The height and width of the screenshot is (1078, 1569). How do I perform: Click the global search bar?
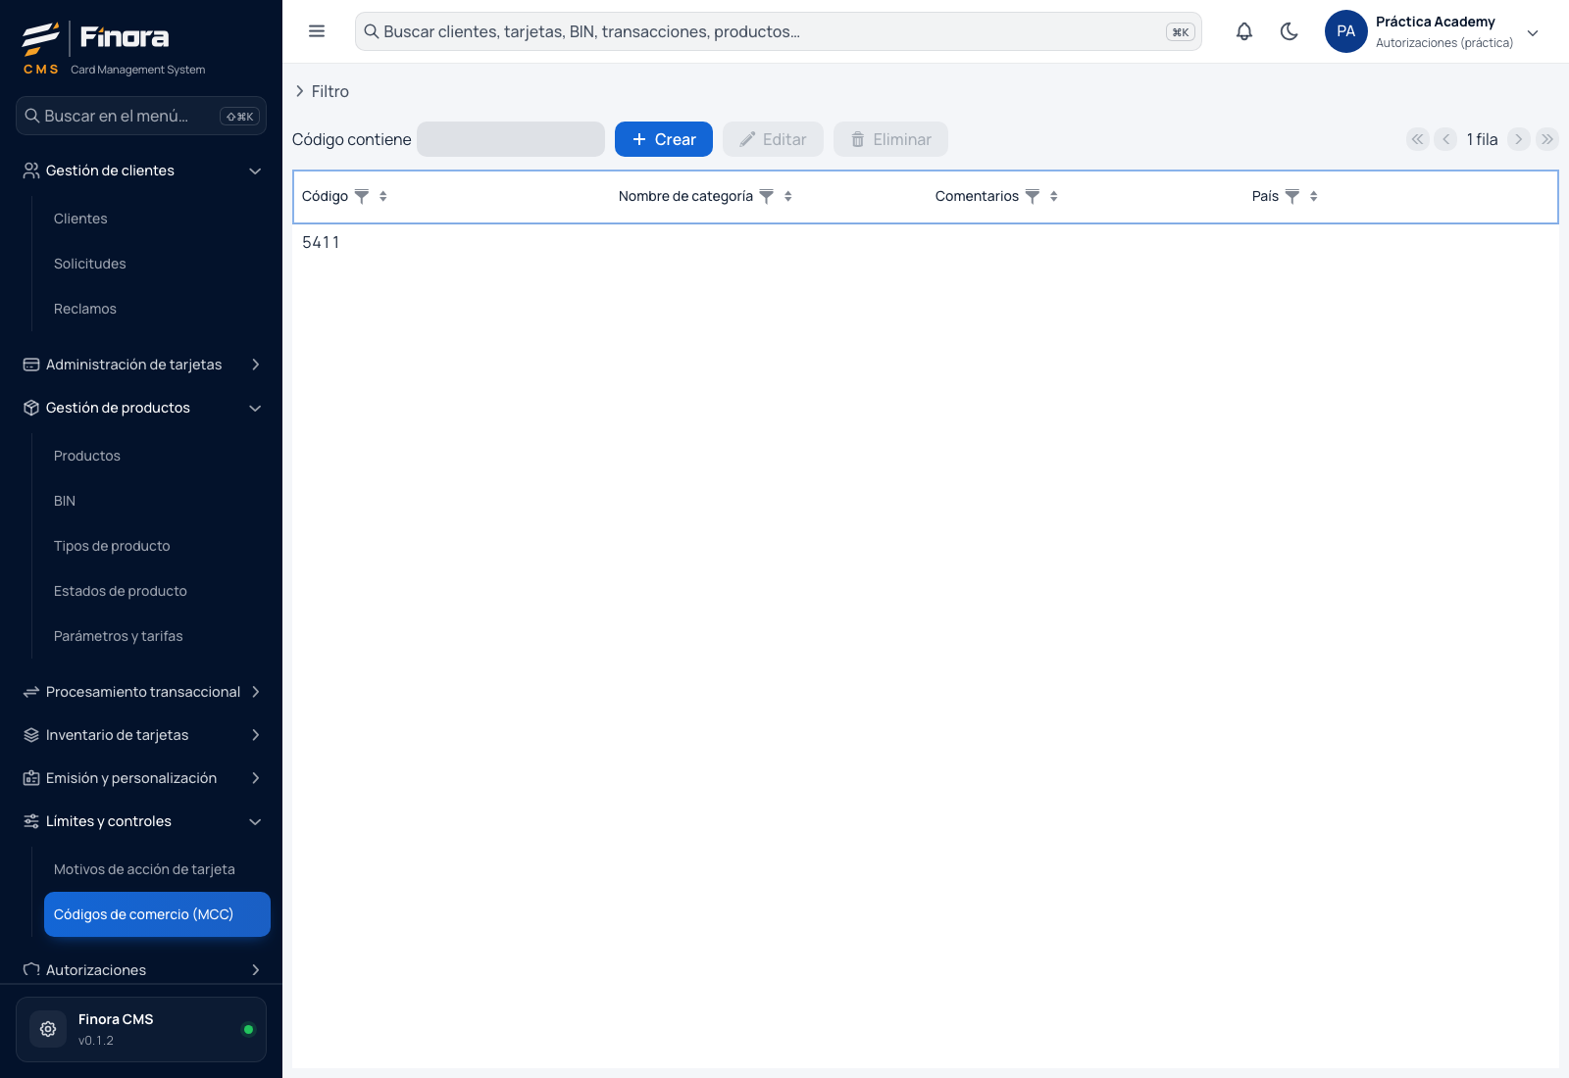(778, 31)
